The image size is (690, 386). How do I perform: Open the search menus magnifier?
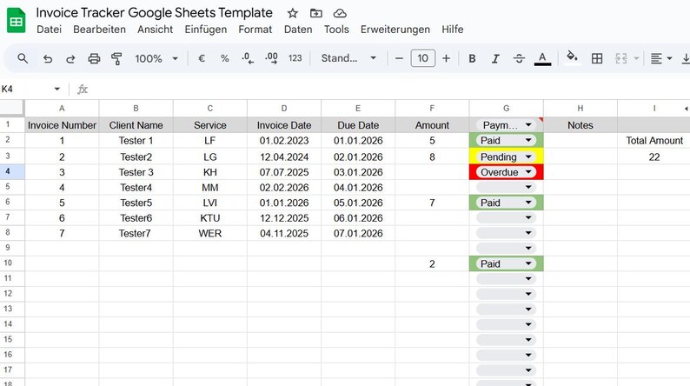pyautogui.click(x=23, y=58)
